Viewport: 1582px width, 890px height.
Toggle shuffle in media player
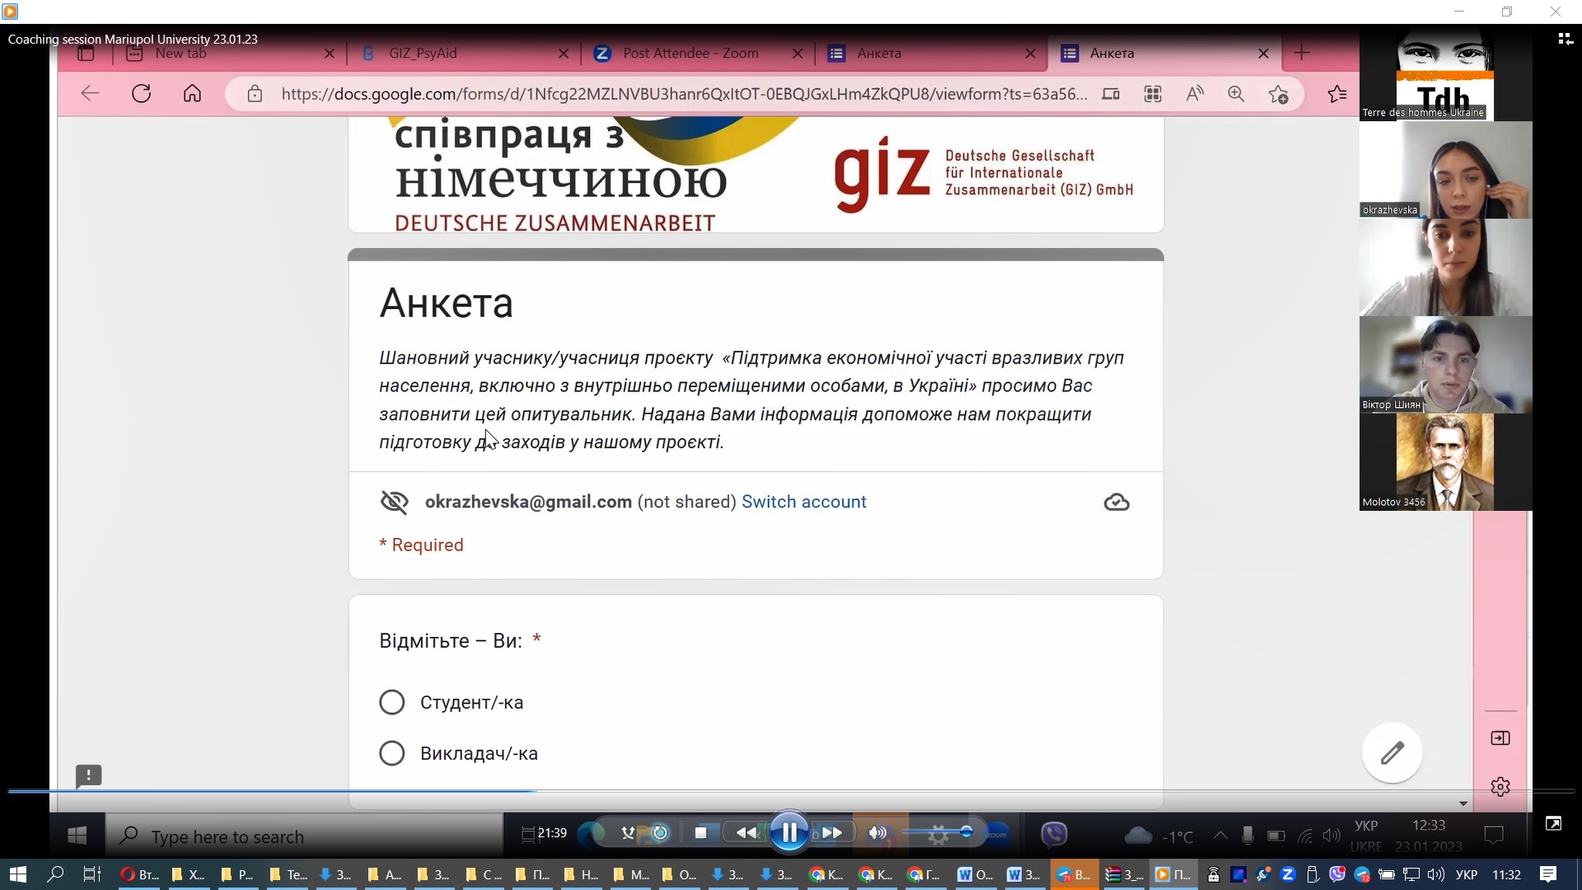628,832
